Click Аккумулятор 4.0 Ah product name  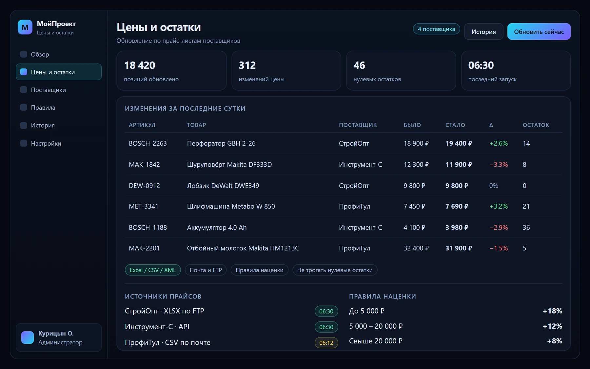[217, 227]
